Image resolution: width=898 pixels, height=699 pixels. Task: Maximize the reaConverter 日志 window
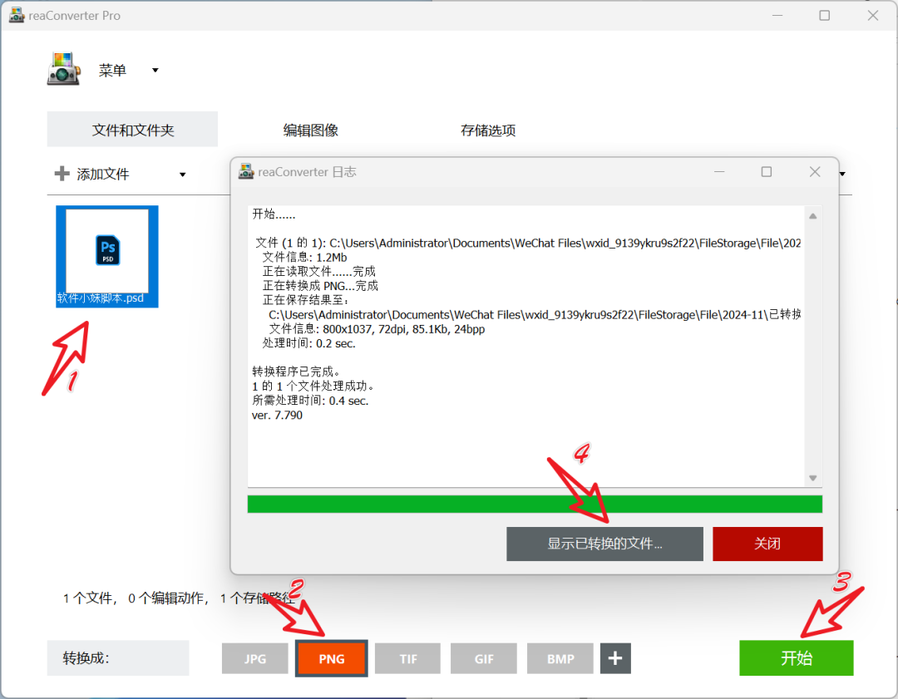[767, 172]
